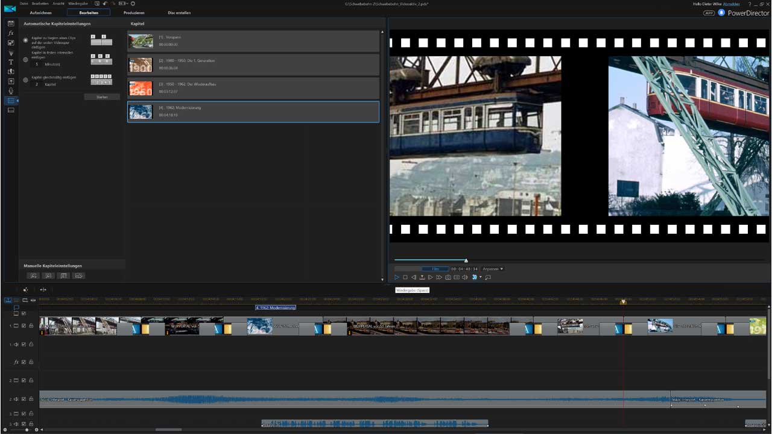
Task: Open the Title room (T icon)
Action: pyautogui.click(x=11, y=62)
